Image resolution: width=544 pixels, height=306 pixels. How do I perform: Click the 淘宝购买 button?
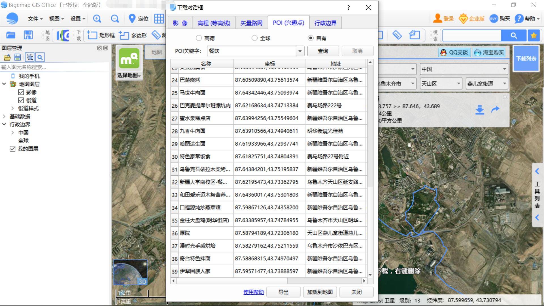click(x=489, y=52)
